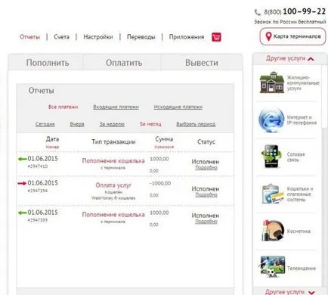This screenshot has height=295, width=328.
Task: Click the Дата column header
Action: (x=52, y=139)
